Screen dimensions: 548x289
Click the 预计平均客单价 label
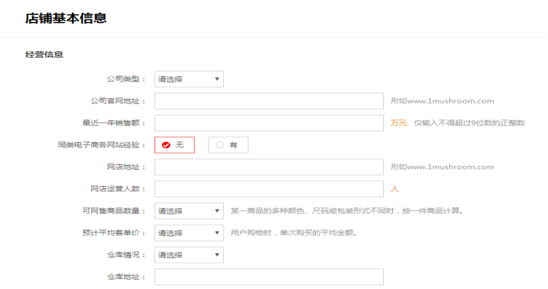(x=114, y=233)
